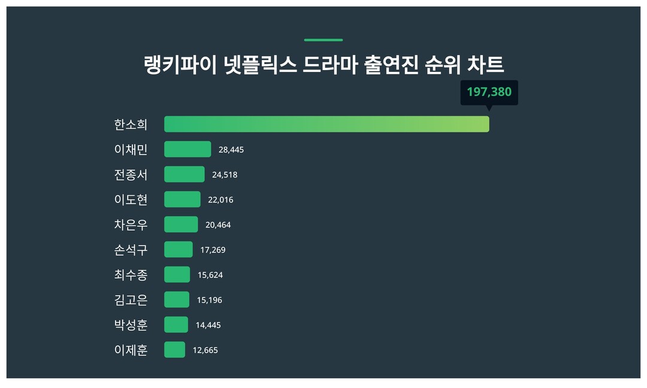
Task: Click the 14,445 value label
Action: (208, 326)
